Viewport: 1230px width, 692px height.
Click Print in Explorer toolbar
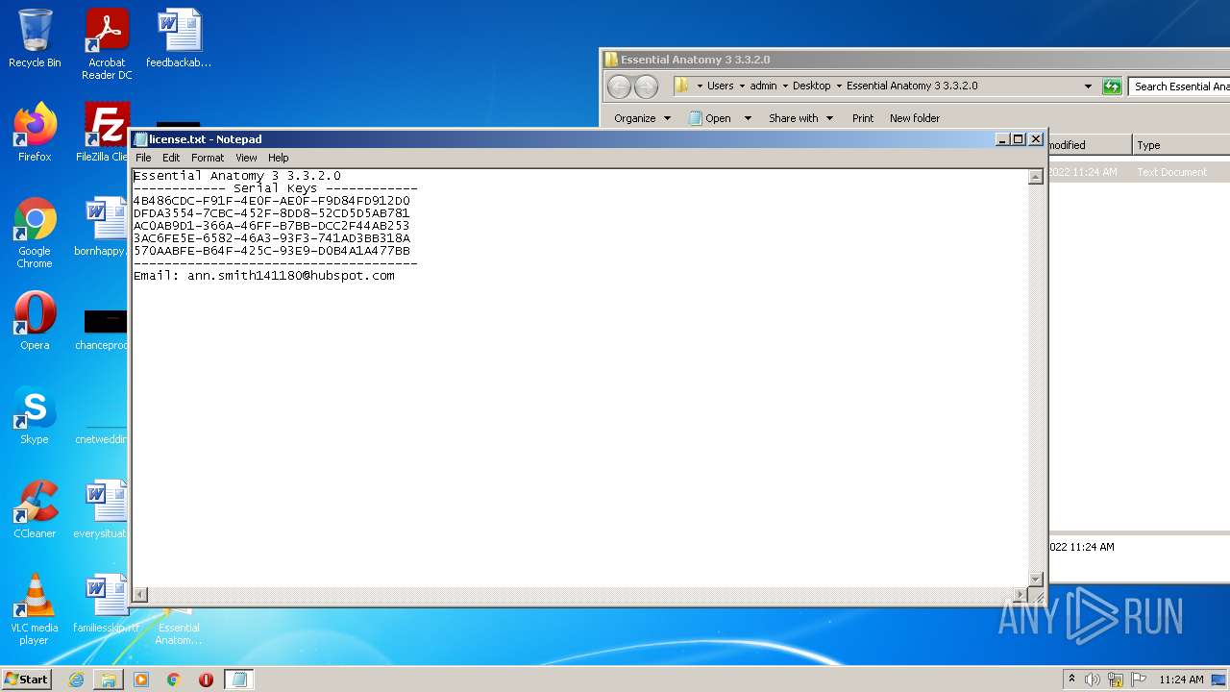[x=863, y=118]
